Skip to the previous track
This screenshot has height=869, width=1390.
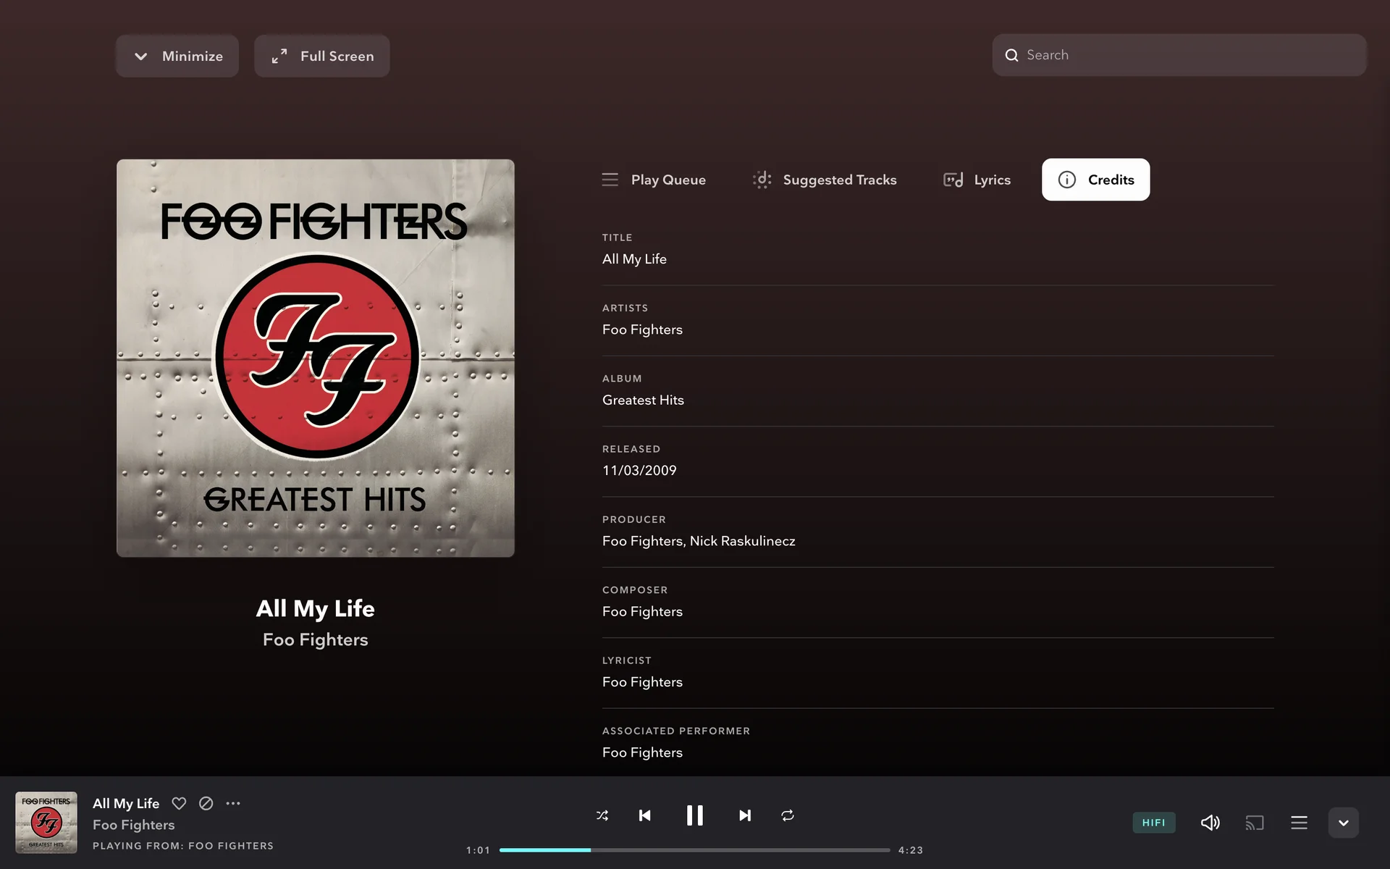pos(644,815)
